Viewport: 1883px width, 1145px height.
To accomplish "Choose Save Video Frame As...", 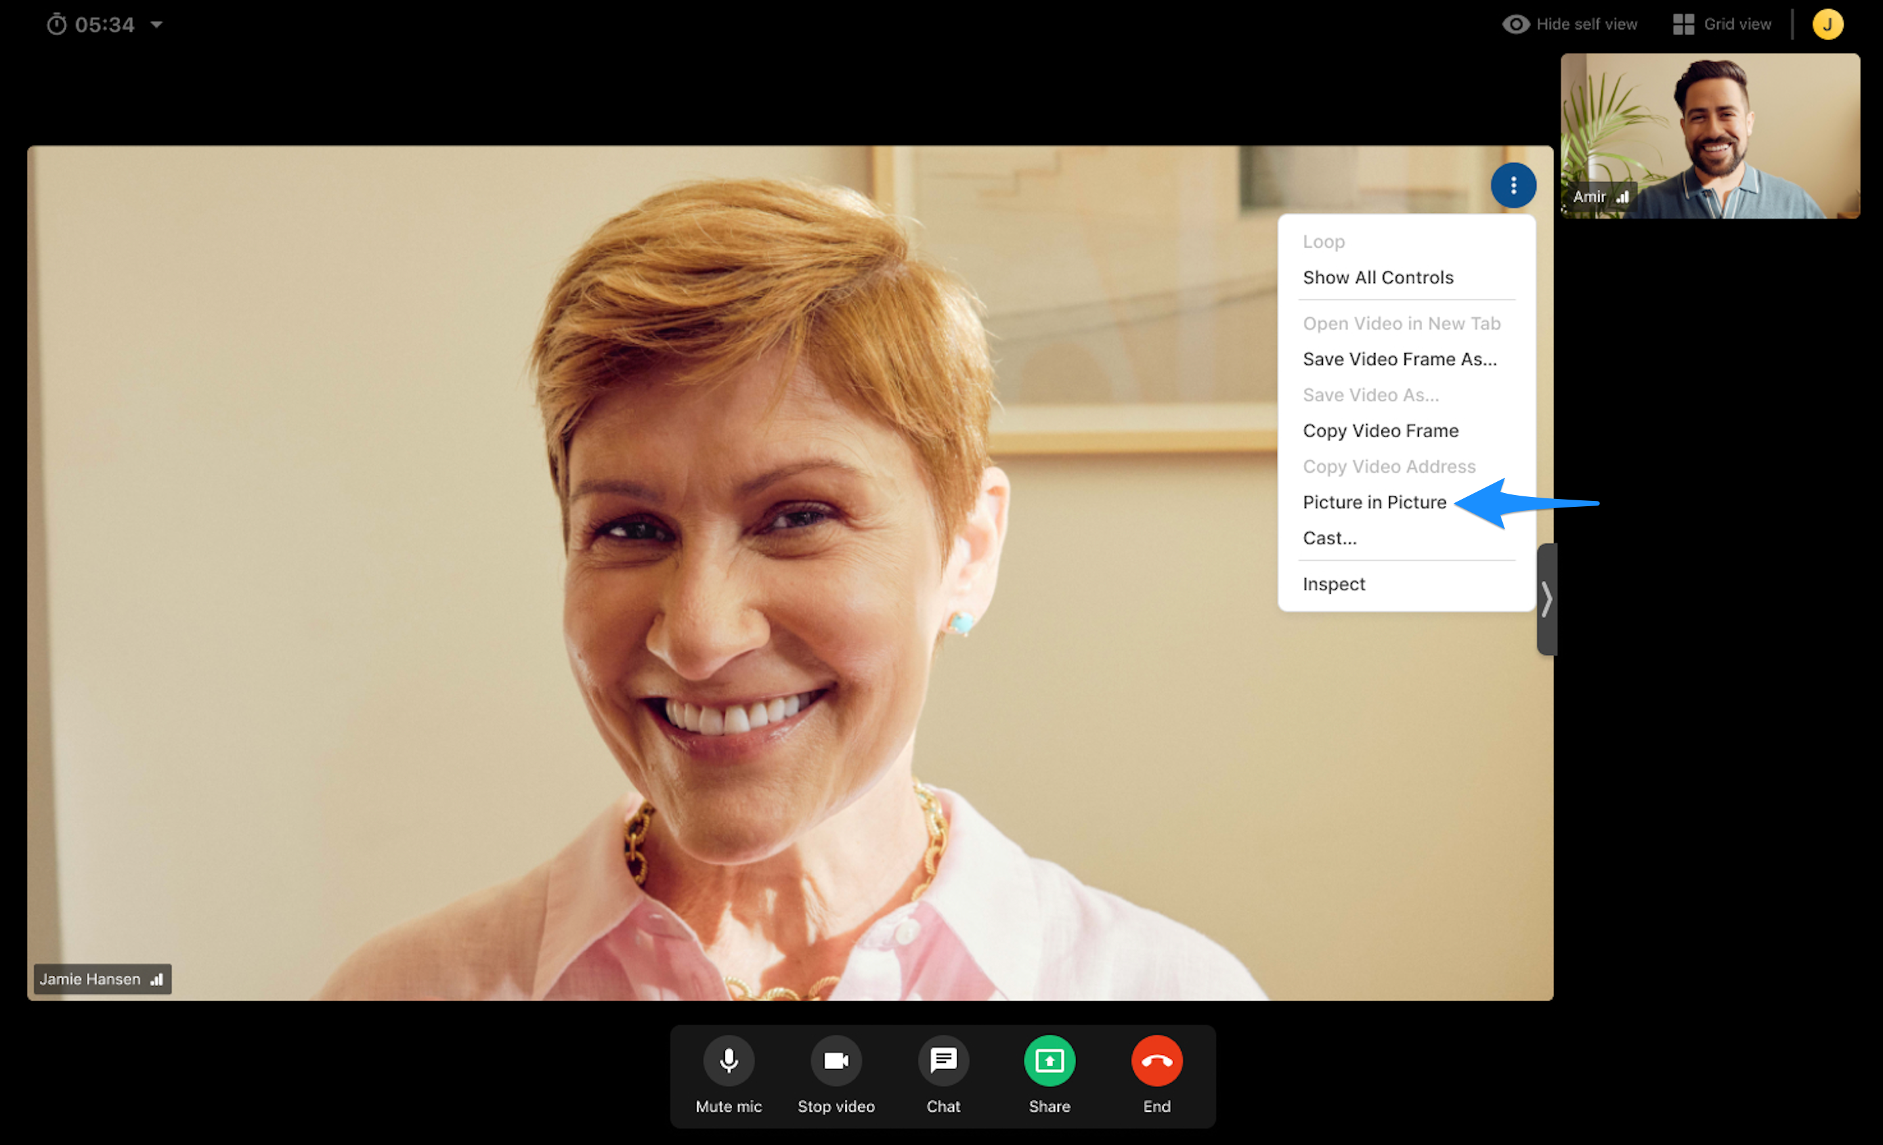I will (x=1399, y=359).
